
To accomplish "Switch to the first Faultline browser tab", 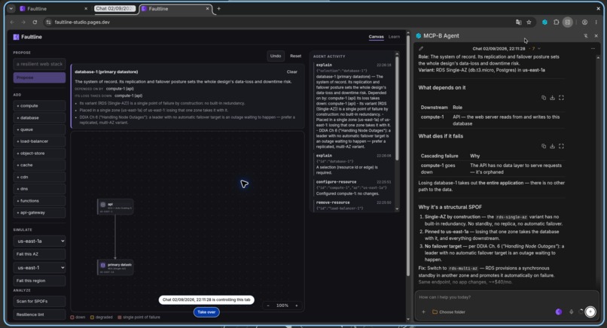I will tap(52, 8).
